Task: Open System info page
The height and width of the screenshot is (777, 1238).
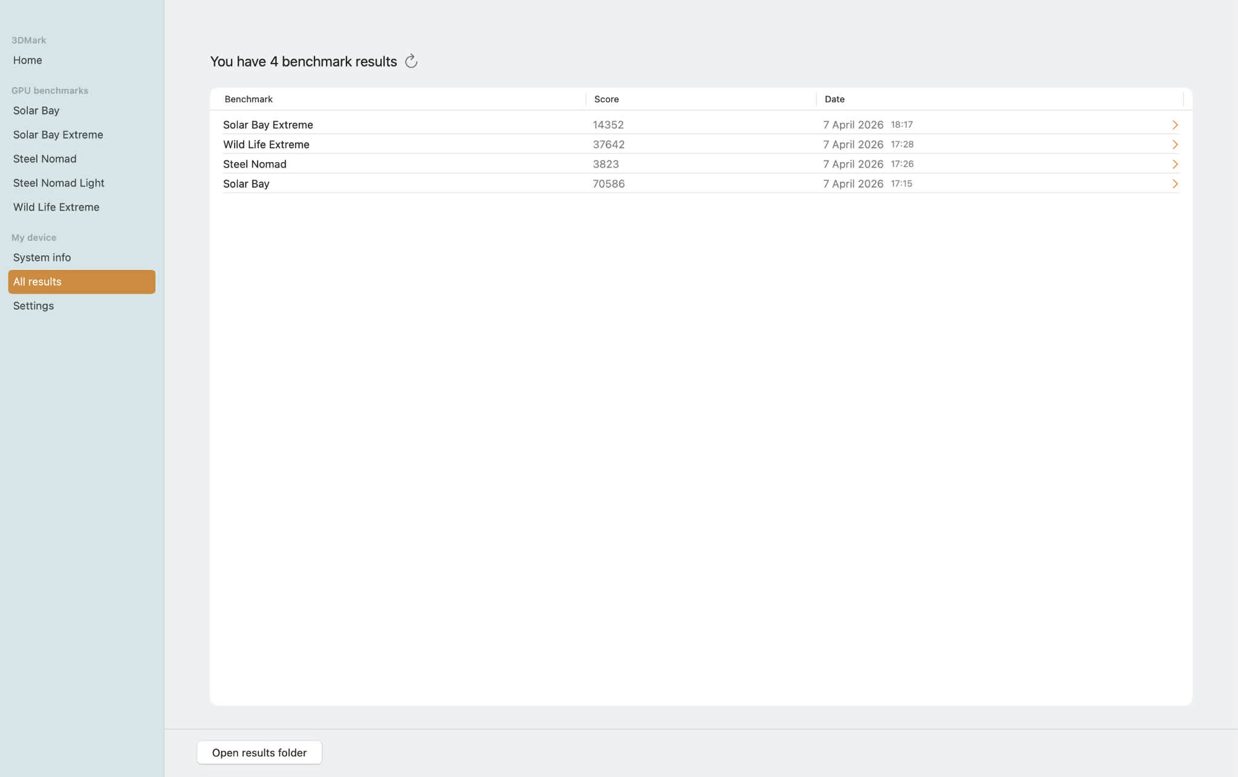Action: pos(42,257)
